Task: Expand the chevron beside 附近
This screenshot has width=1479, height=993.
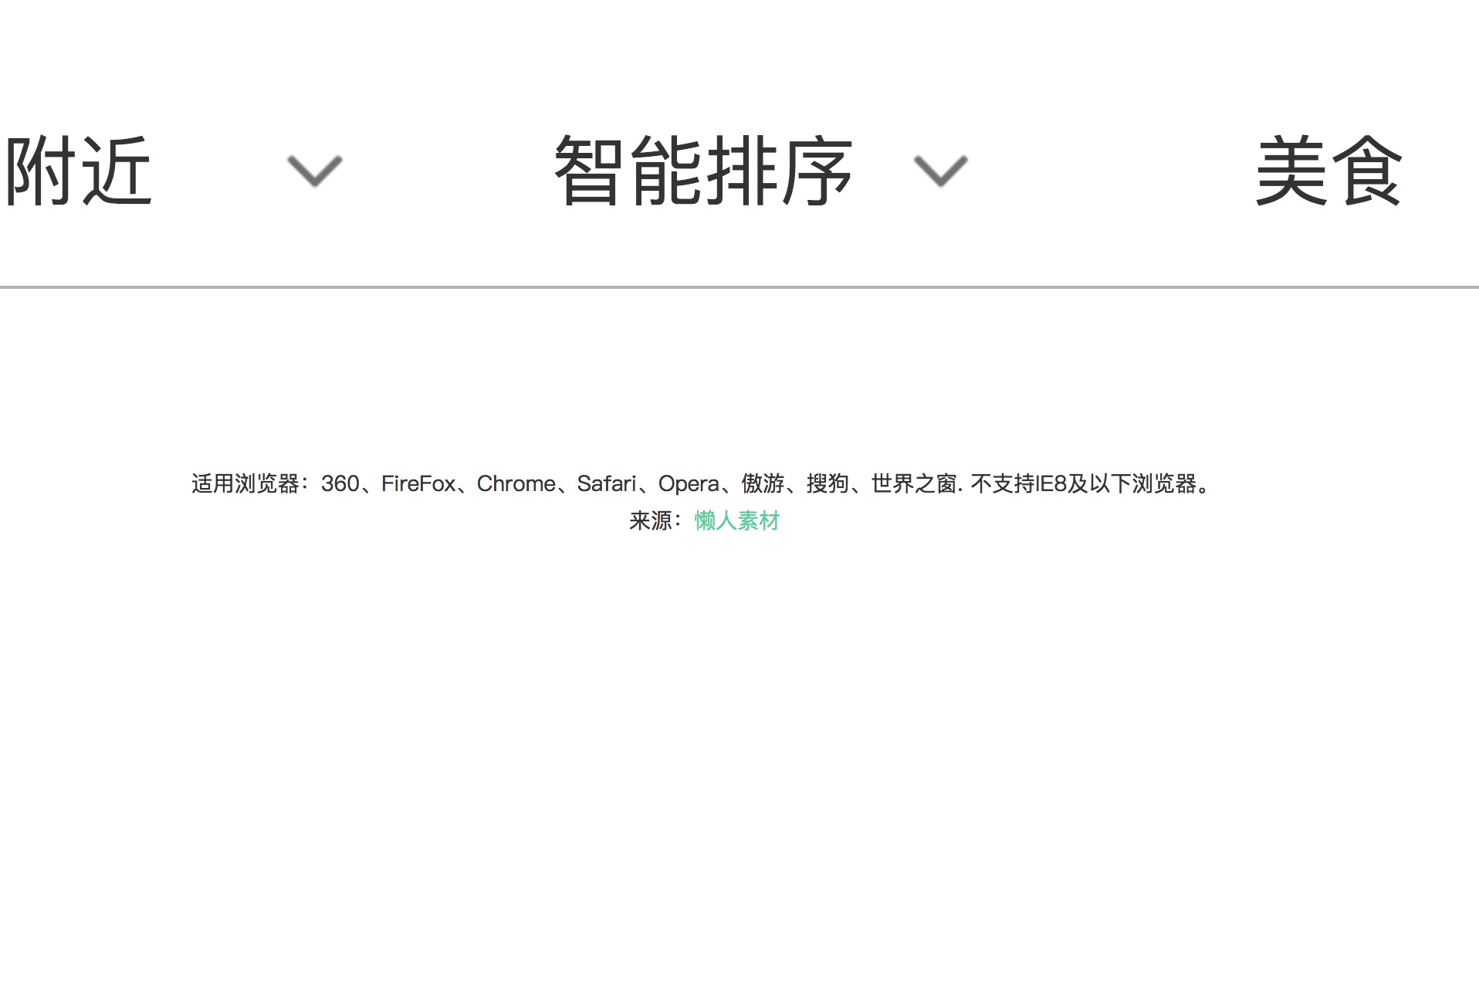Action: click(x=314, y=171)
